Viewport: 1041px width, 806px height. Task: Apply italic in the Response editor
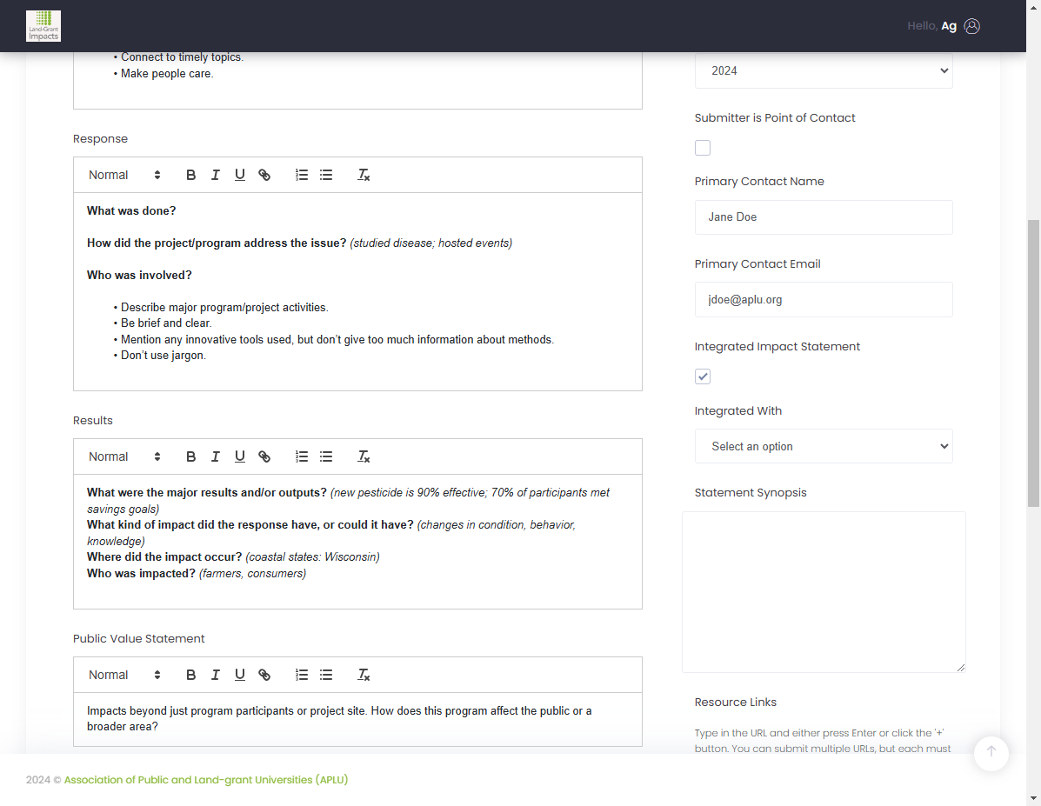point(215,175)
